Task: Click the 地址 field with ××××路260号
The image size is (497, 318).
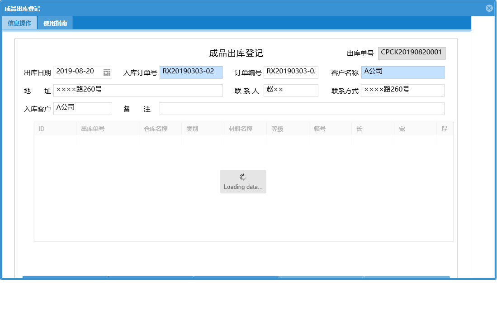Action: (138, 90)
